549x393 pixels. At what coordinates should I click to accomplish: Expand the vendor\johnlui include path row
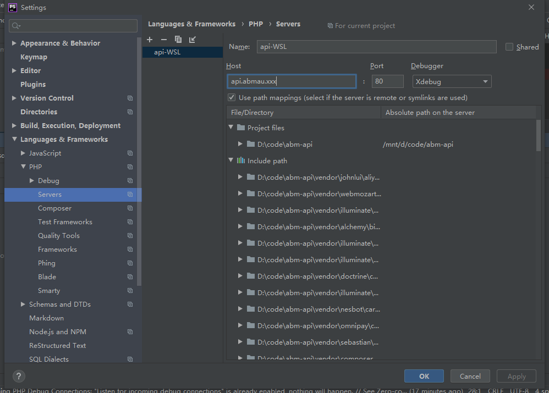pyautogui.click(x=240, y=177)
